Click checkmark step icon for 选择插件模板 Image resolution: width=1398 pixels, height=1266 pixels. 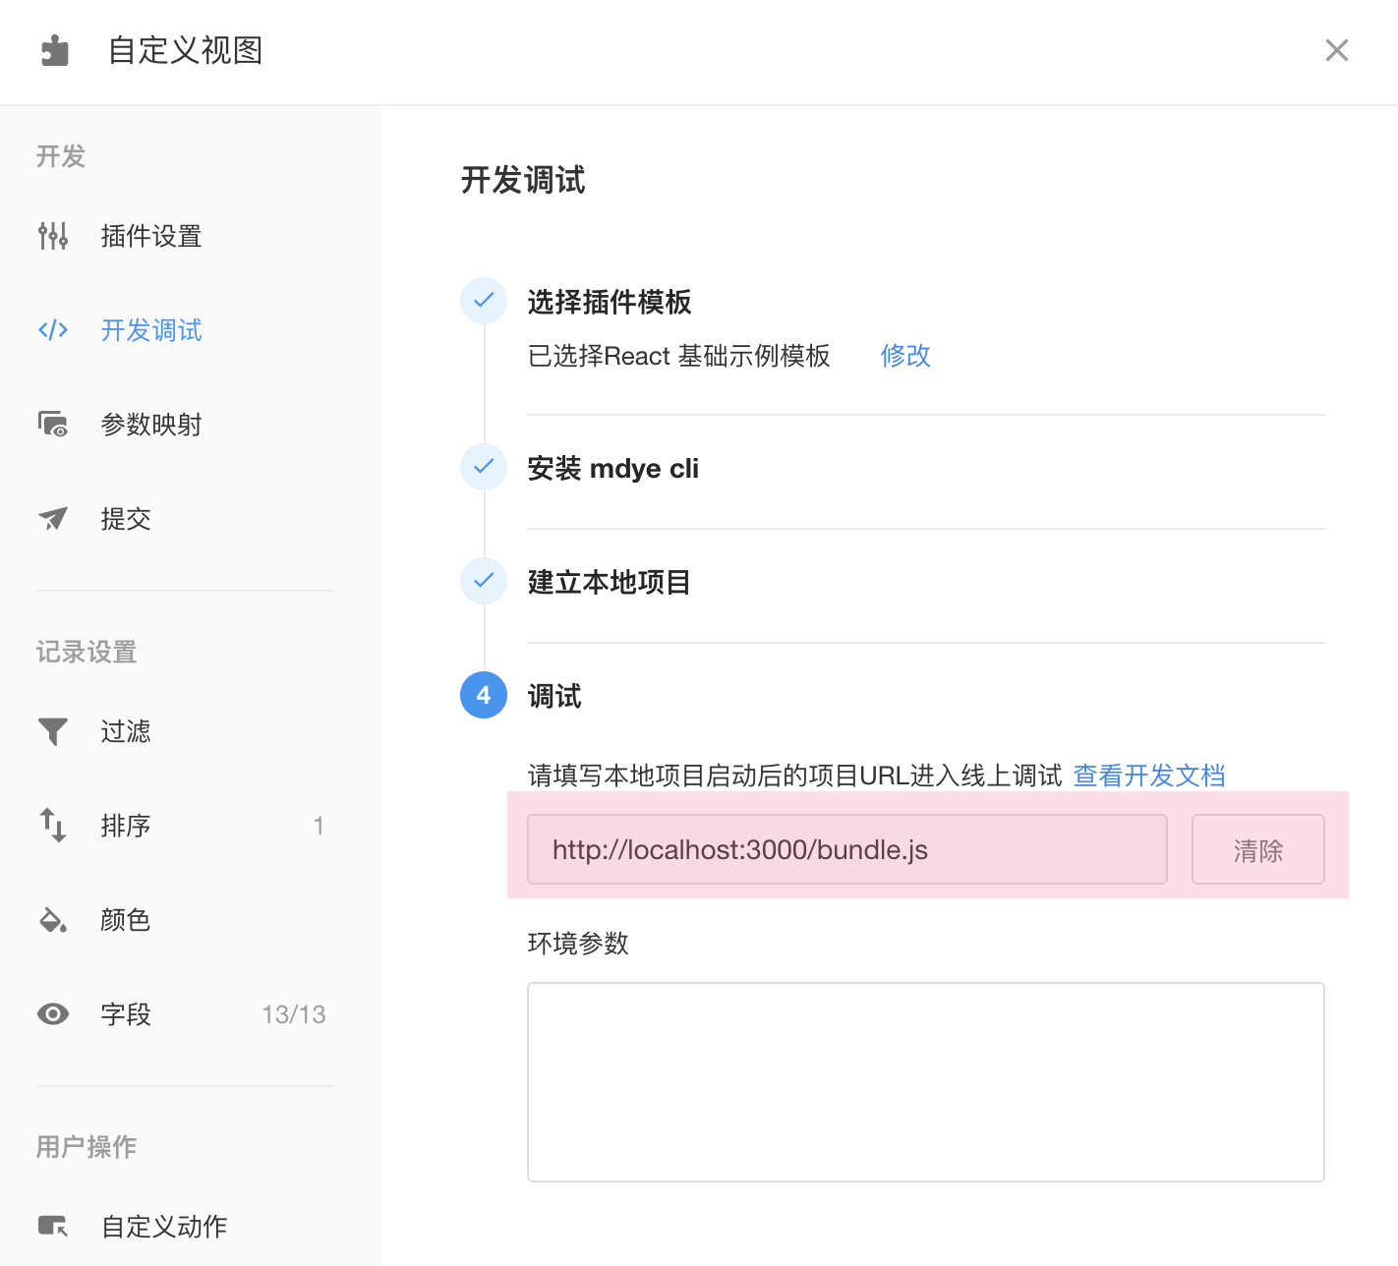coord(484,301)
